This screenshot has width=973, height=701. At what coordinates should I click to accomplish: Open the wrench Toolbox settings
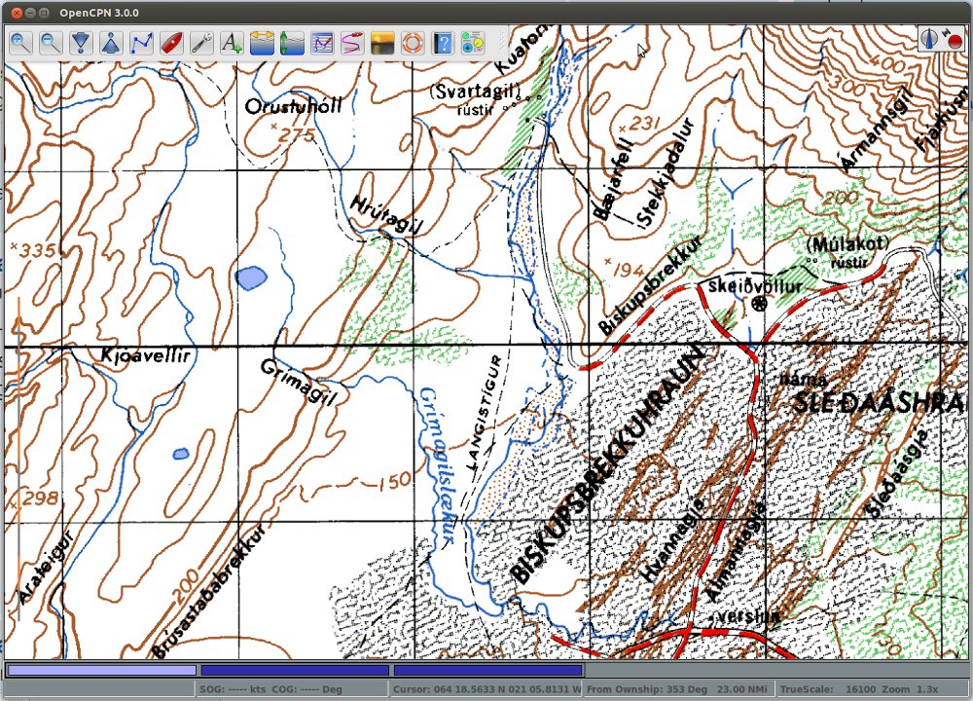(201, 43)
